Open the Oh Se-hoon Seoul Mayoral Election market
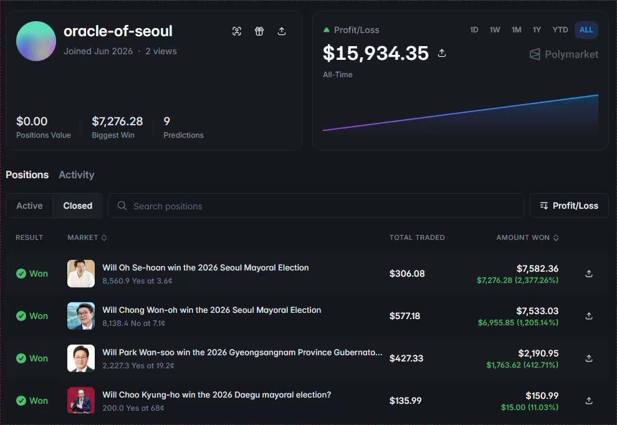 pos(206,267)
